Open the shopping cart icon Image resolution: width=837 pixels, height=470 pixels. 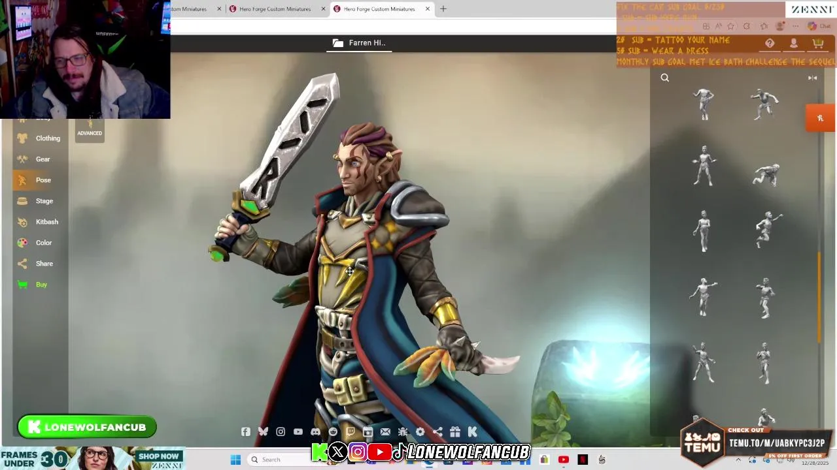[817, 43]
